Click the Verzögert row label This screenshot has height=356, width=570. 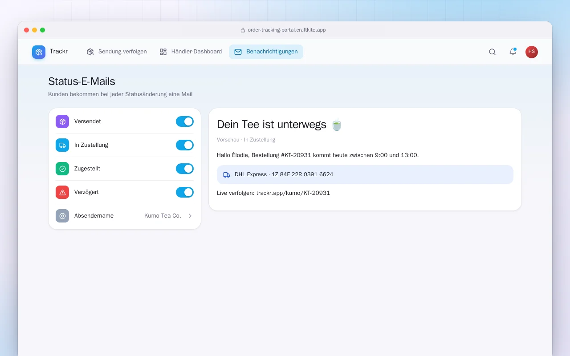point(86,192)
